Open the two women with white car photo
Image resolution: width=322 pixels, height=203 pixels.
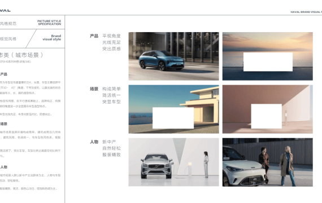[268, 162]
